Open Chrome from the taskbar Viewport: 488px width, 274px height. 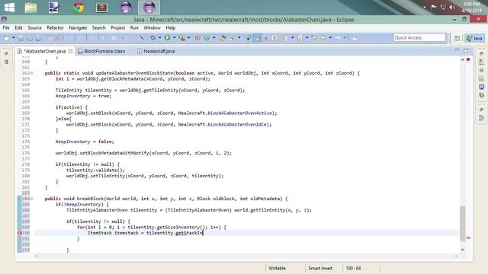point(78,8)
